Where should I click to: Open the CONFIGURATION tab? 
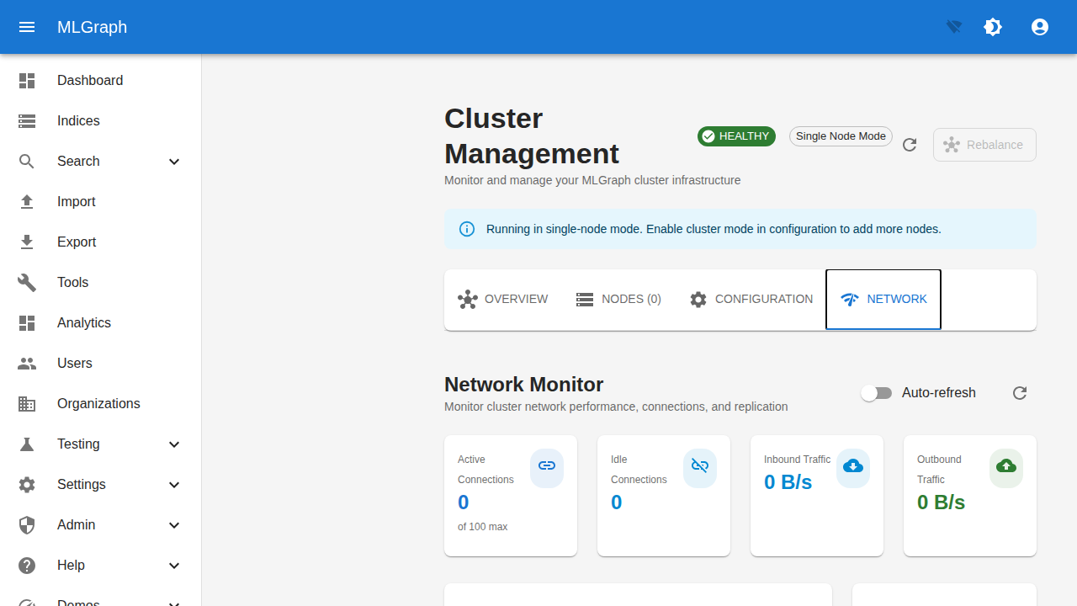tap(751, 299)
